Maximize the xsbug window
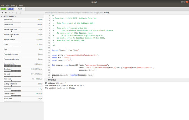 click(184, 2)
